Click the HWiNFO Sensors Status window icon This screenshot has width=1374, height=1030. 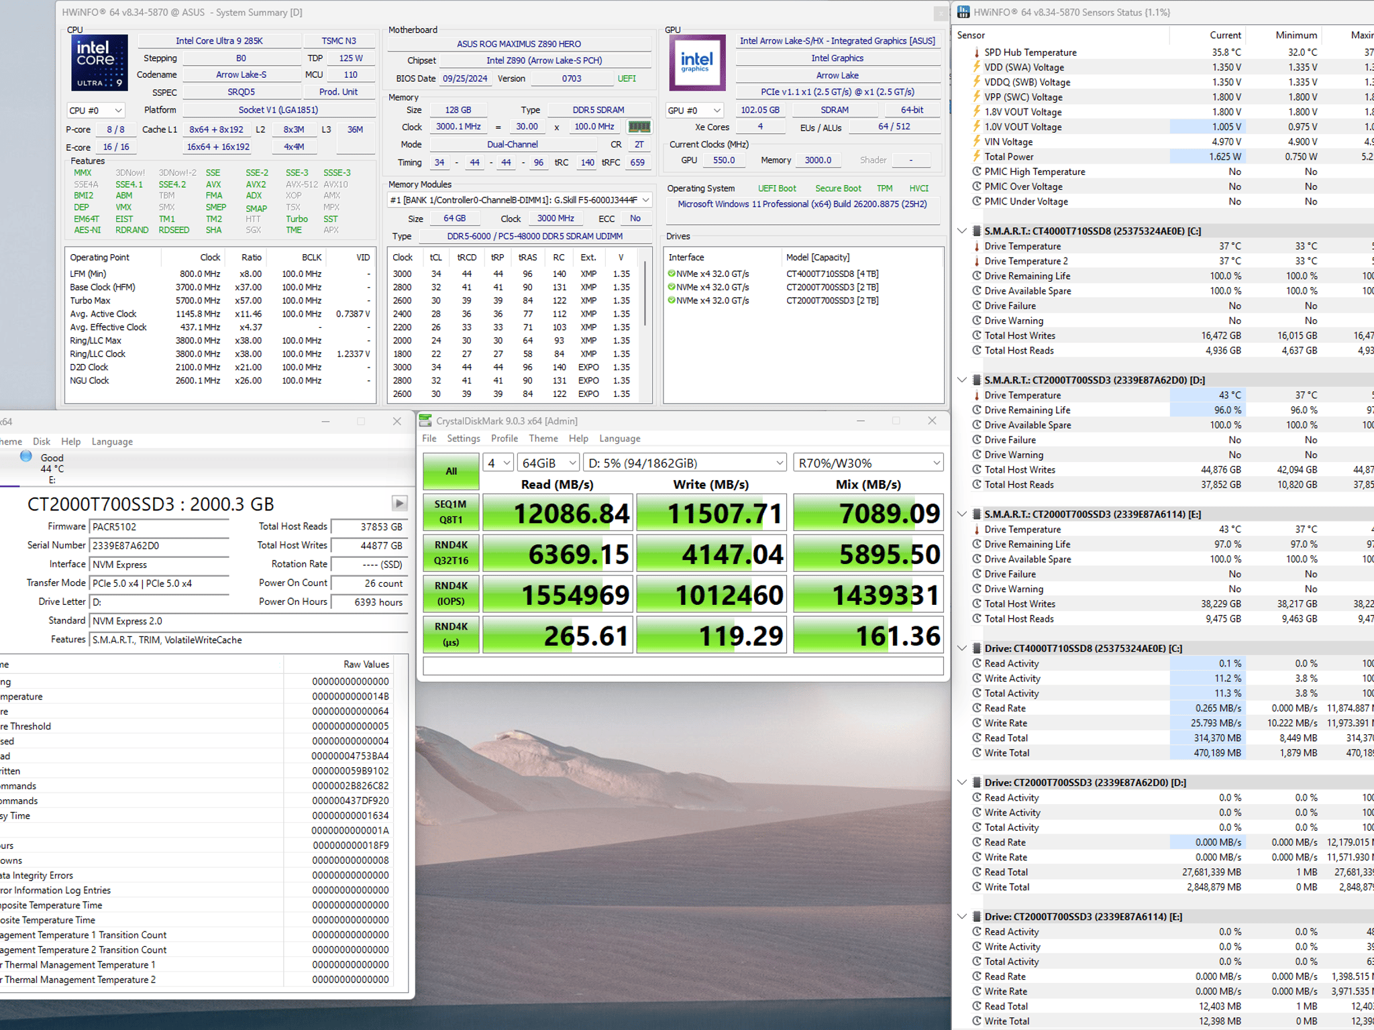click(x=963, y=12)
